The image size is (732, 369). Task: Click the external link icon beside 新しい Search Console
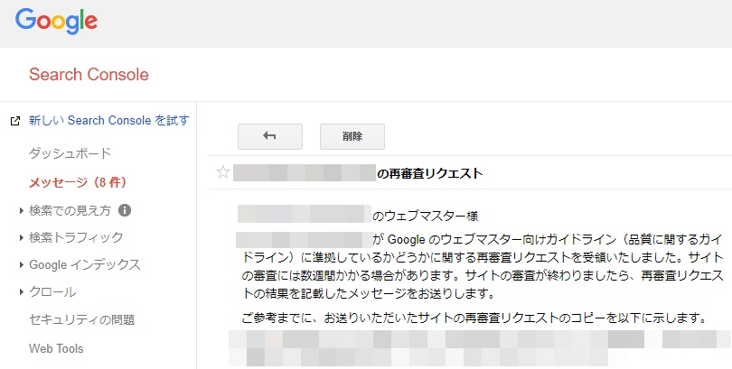15,121
